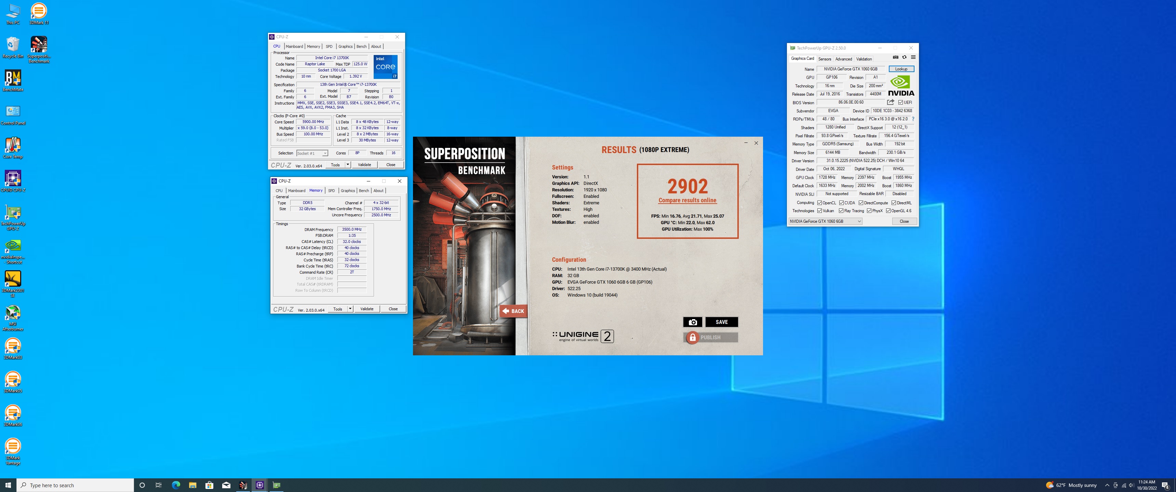The height and width of the screenshot is (492, 1176).
Task: Click the CPU-Z icon in the taskbar
Action: pos(260,485)
